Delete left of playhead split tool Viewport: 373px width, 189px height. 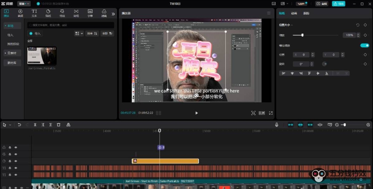point(43,125)
